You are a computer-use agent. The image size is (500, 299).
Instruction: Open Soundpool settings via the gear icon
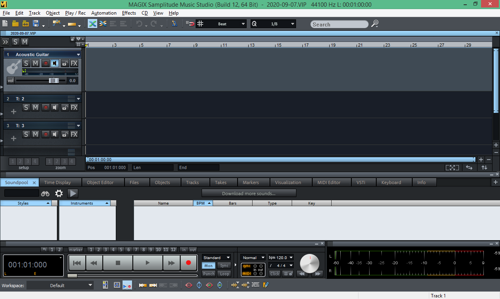point(58,193)
